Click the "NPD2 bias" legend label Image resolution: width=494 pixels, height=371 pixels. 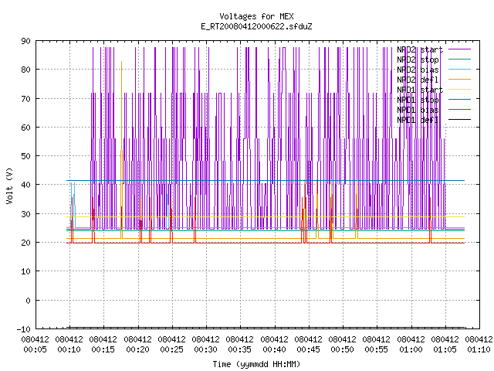pos(418,70)
